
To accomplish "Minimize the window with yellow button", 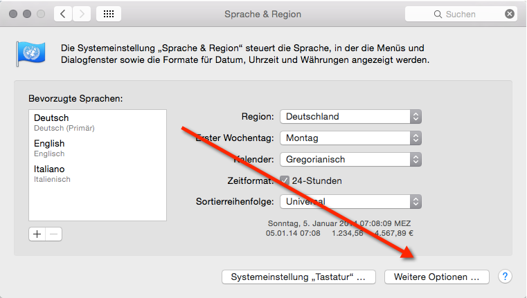I will click(26, 14).
